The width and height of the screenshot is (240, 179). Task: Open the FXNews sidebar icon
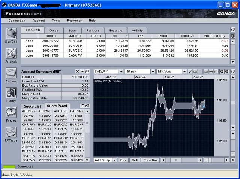click(11, 73)
